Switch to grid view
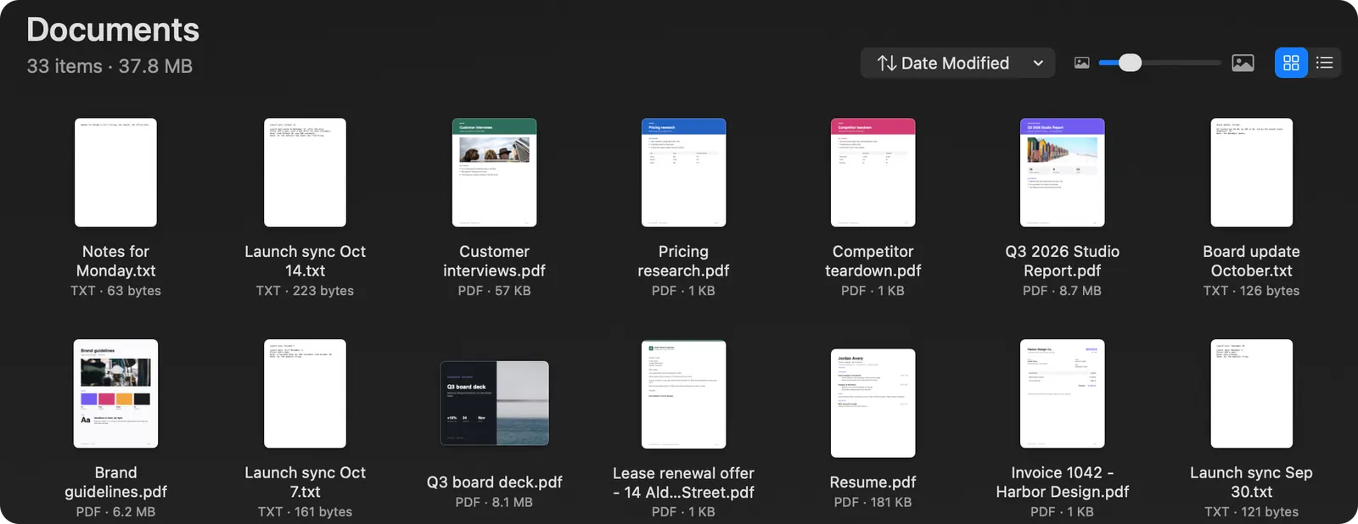Screen dimensions: 1358x524 (1291, 63)
